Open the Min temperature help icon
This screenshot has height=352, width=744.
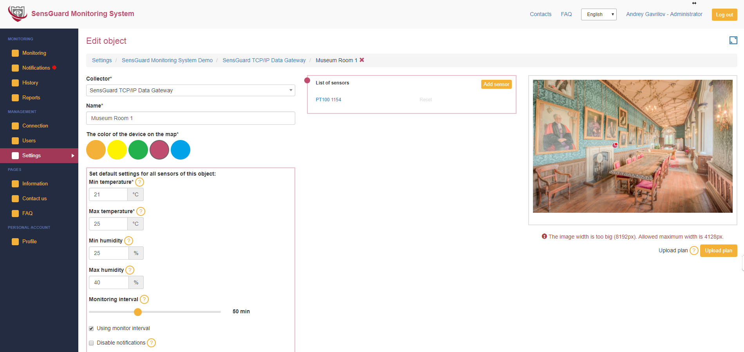[139, 181]
